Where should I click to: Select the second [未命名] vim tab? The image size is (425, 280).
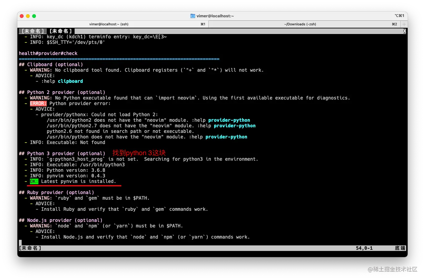tap(61, 31)
